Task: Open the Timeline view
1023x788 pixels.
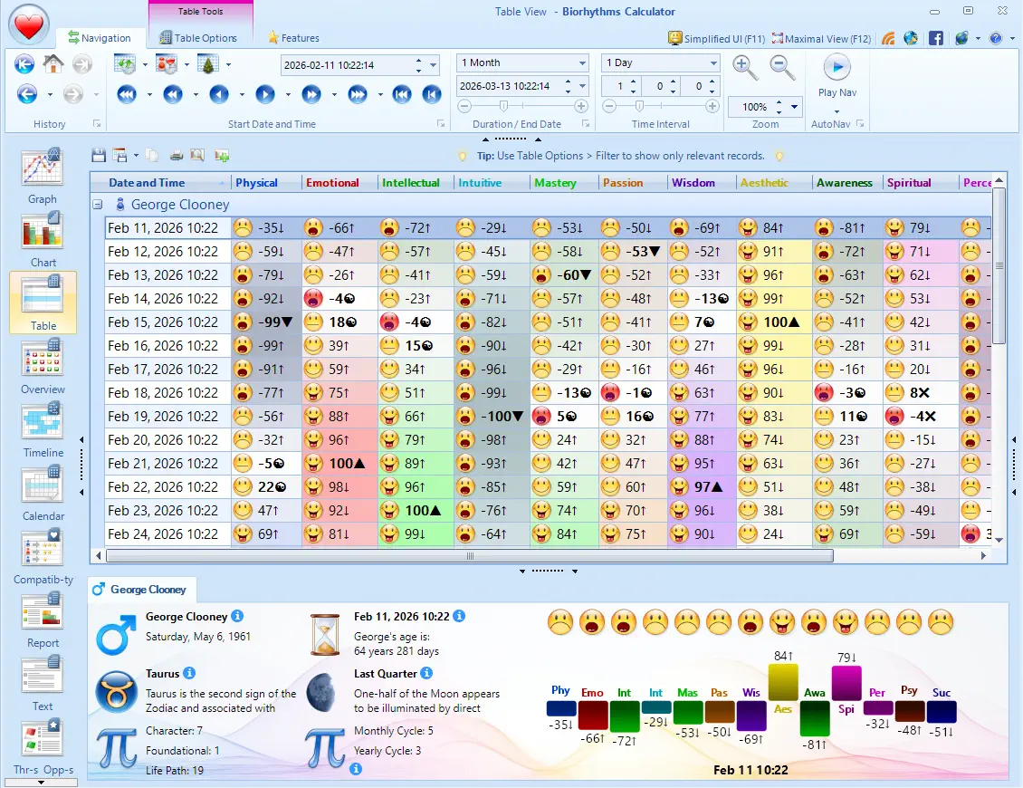Action: (x=41, y=428)
